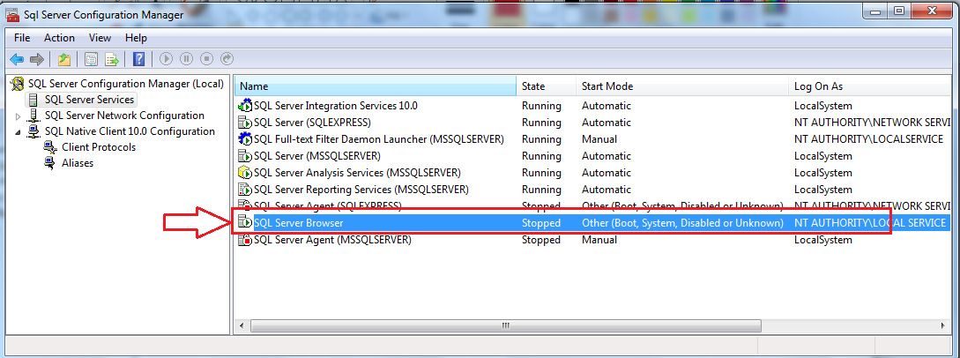Viewport: 960px width, 358px height.
Task: Select SQL Server Configuration Manager (Local) root
Action: pos(125,83)
